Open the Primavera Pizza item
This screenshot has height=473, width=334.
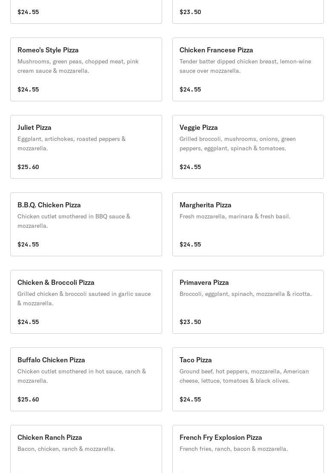click(x=248, y=302)
